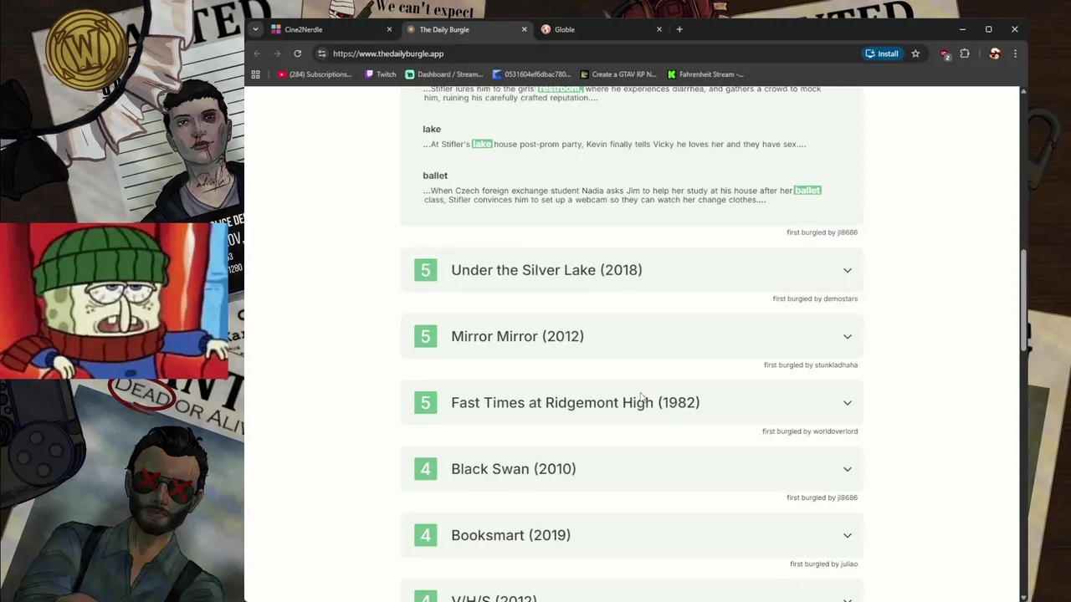
Task: Click 'first burgled by worldoverlord' text
Action: point(810,431)
